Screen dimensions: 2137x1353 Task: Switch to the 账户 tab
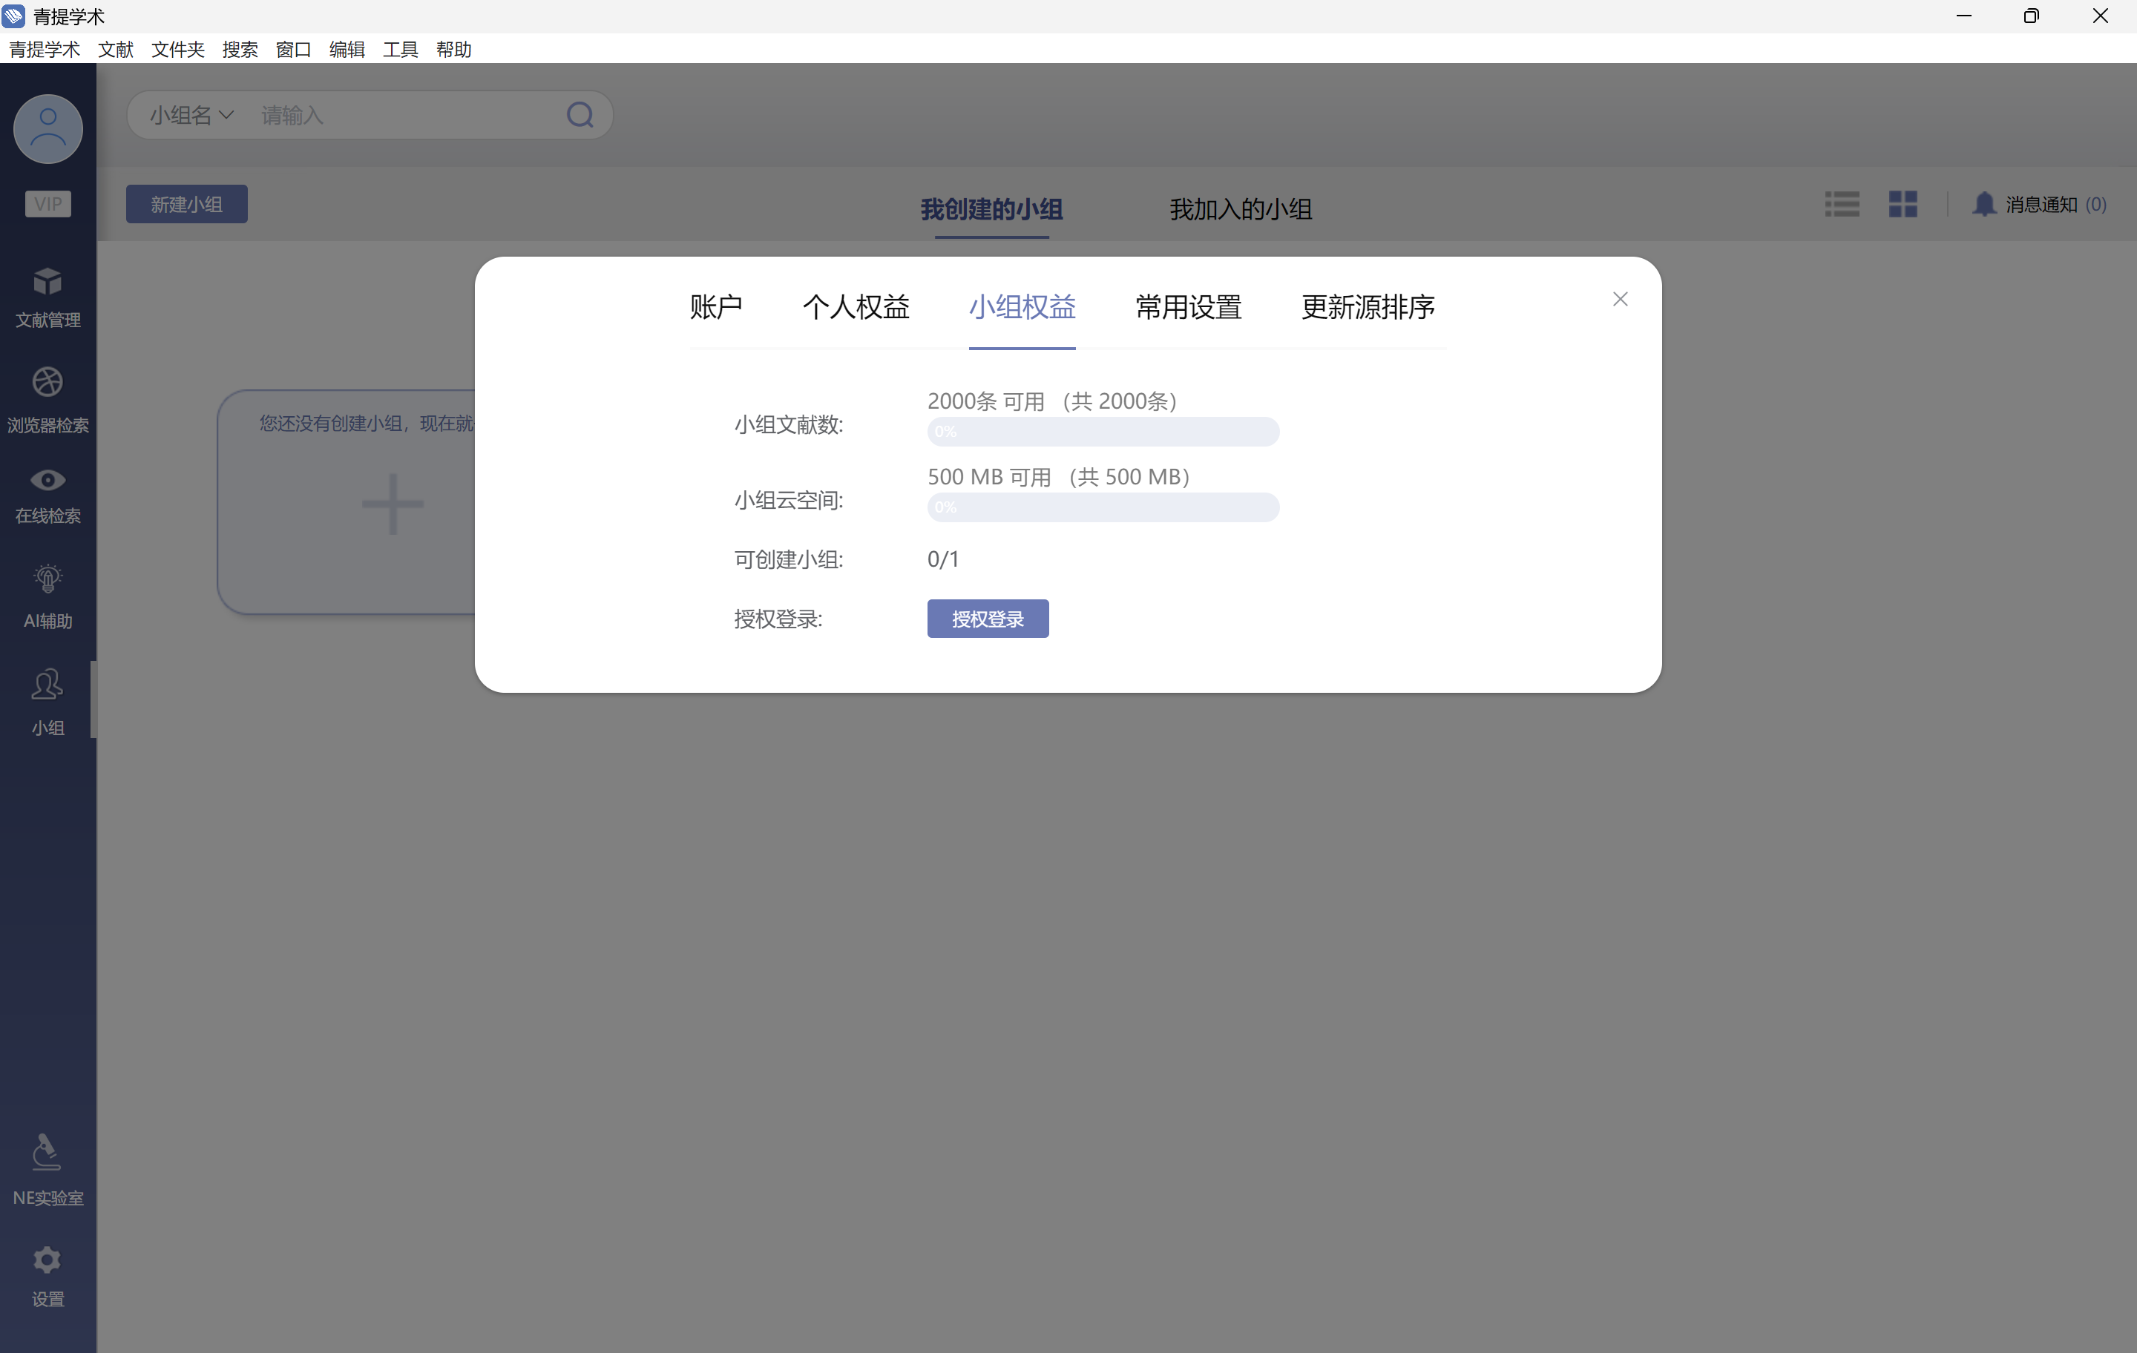pyautogui.click(x=716, y=307)
